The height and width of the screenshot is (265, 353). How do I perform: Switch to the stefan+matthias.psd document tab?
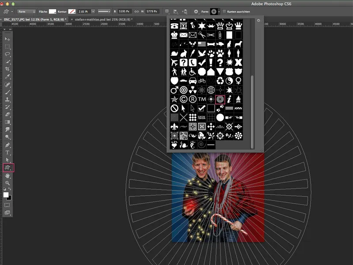[x=104, y=19]
